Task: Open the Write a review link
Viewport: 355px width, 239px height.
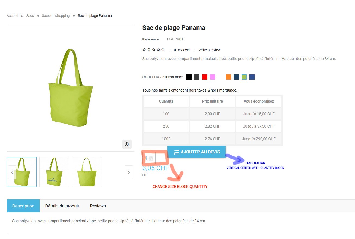Action: pyautogui.click(x=210, y=50)
